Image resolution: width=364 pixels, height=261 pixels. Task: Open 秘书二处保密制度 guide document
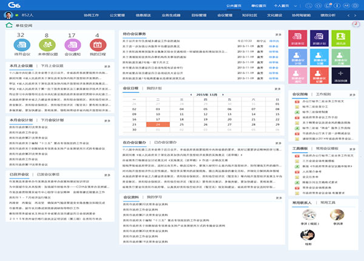pos(315,112)
